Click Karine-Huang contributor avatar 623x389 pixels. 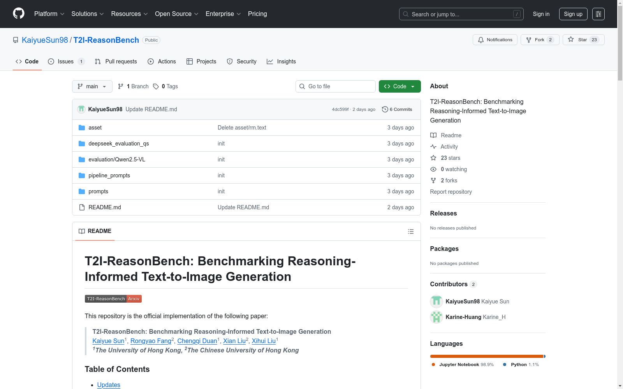(436, 317)
